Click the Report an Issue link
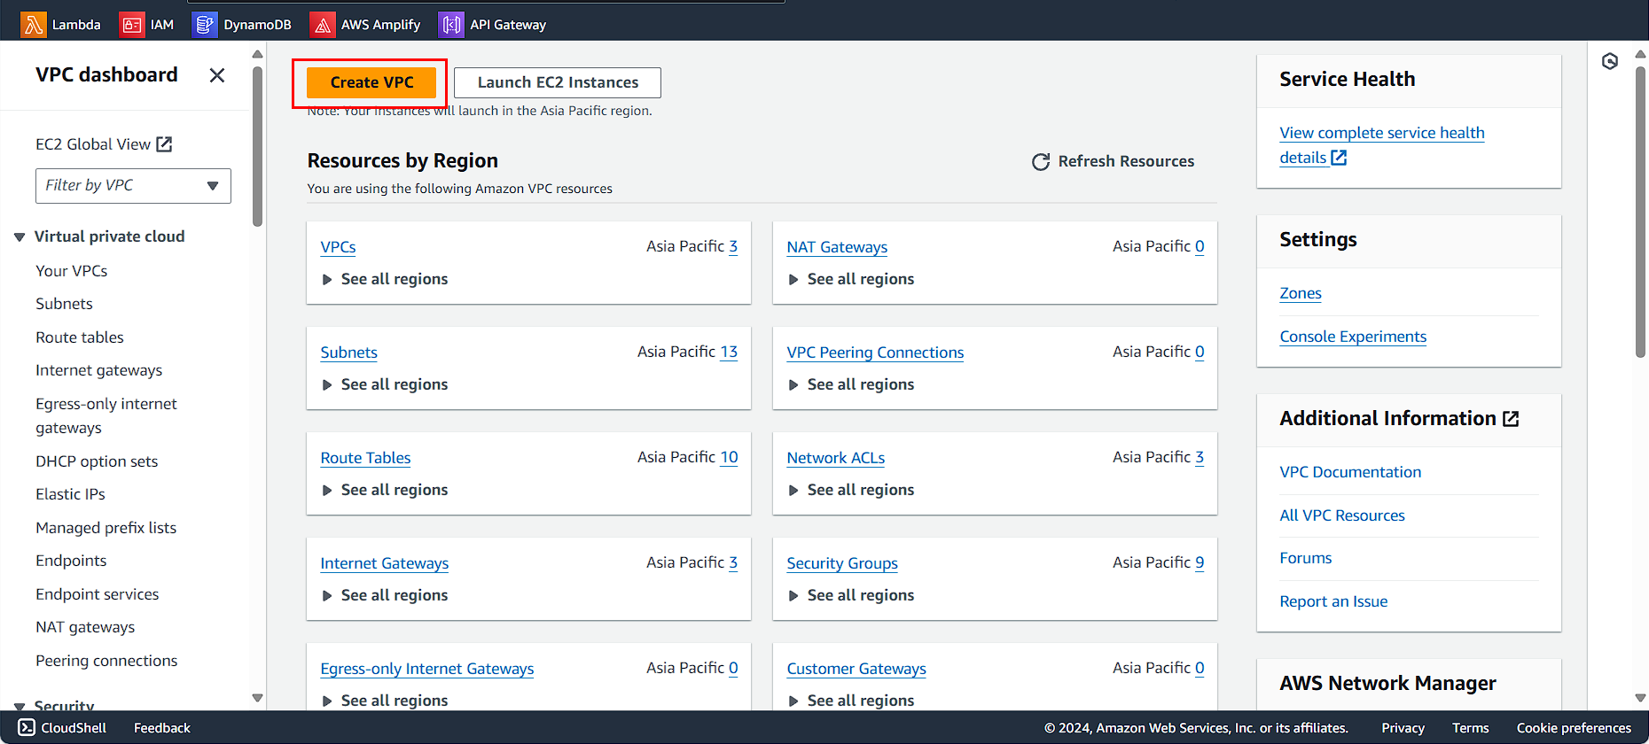Image resolution: width=1649 pixels, height=744 pixels. 1333,601
